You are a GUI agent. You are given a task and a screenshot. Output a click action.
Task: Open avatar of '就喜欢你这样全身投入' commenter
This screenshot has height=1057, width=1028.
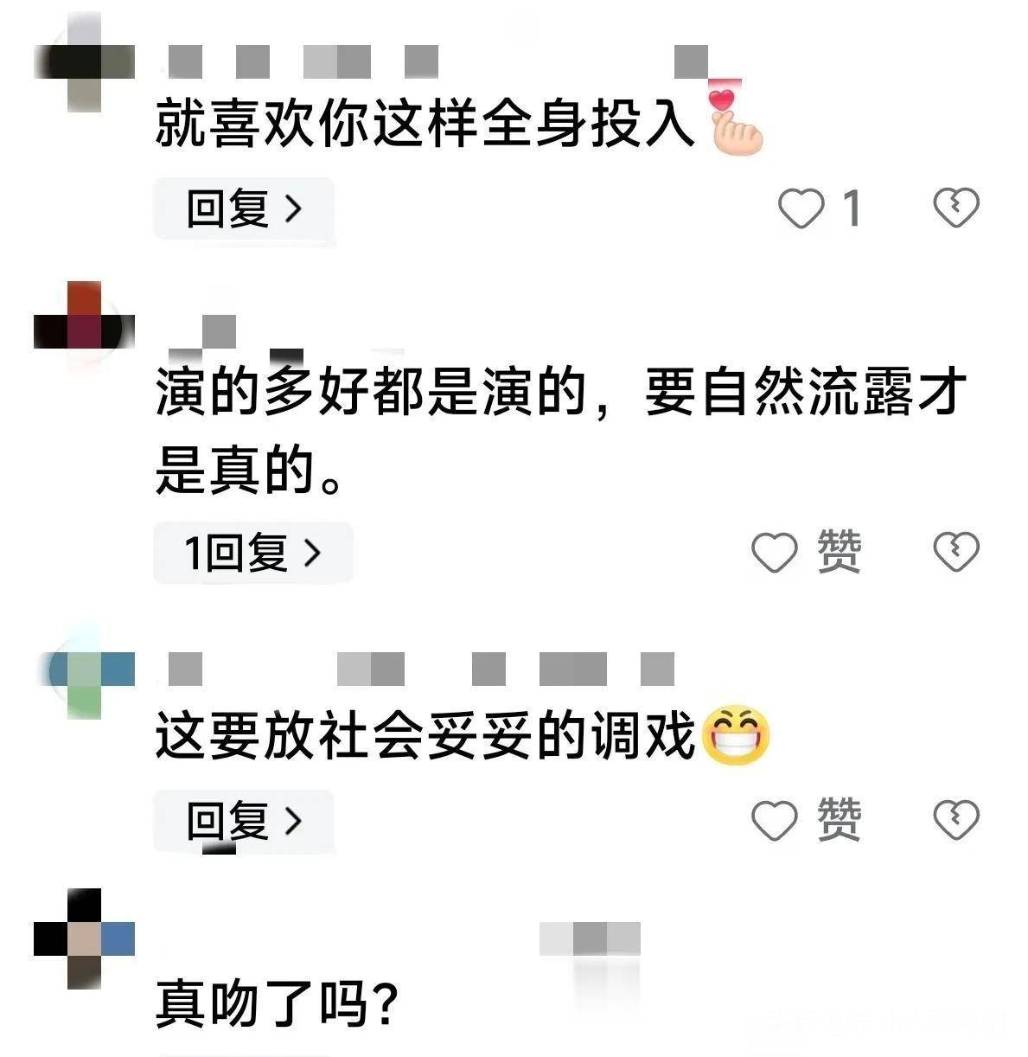84,62
